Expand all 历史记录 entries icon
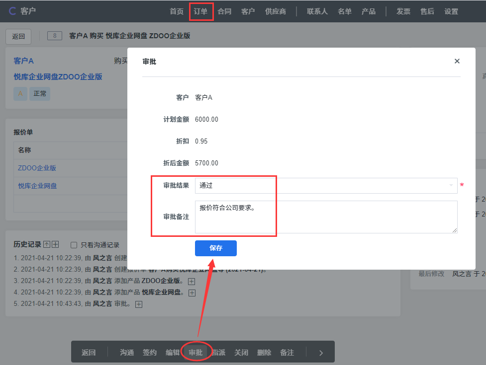This screenshot has height=365, width=486. coord(56,244)
